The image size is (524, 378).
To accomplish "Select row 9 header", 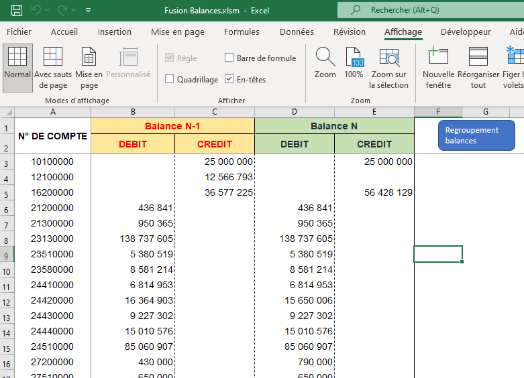I will [x=7, y=255].
